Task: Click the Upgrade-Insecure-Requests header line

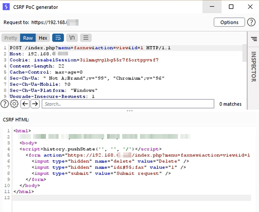Action: coord(52,96)
